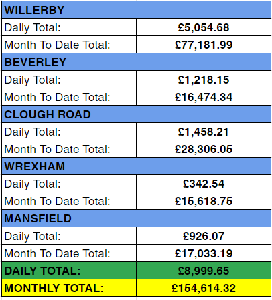Select Clough Road month total £28,306.05
This screenshot has height=300, width=272.
[x=204, y=149]
